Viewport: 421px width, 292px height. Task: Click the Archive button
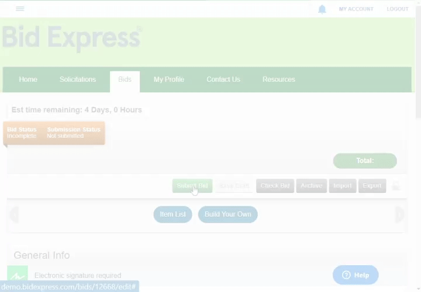[312, 186]
